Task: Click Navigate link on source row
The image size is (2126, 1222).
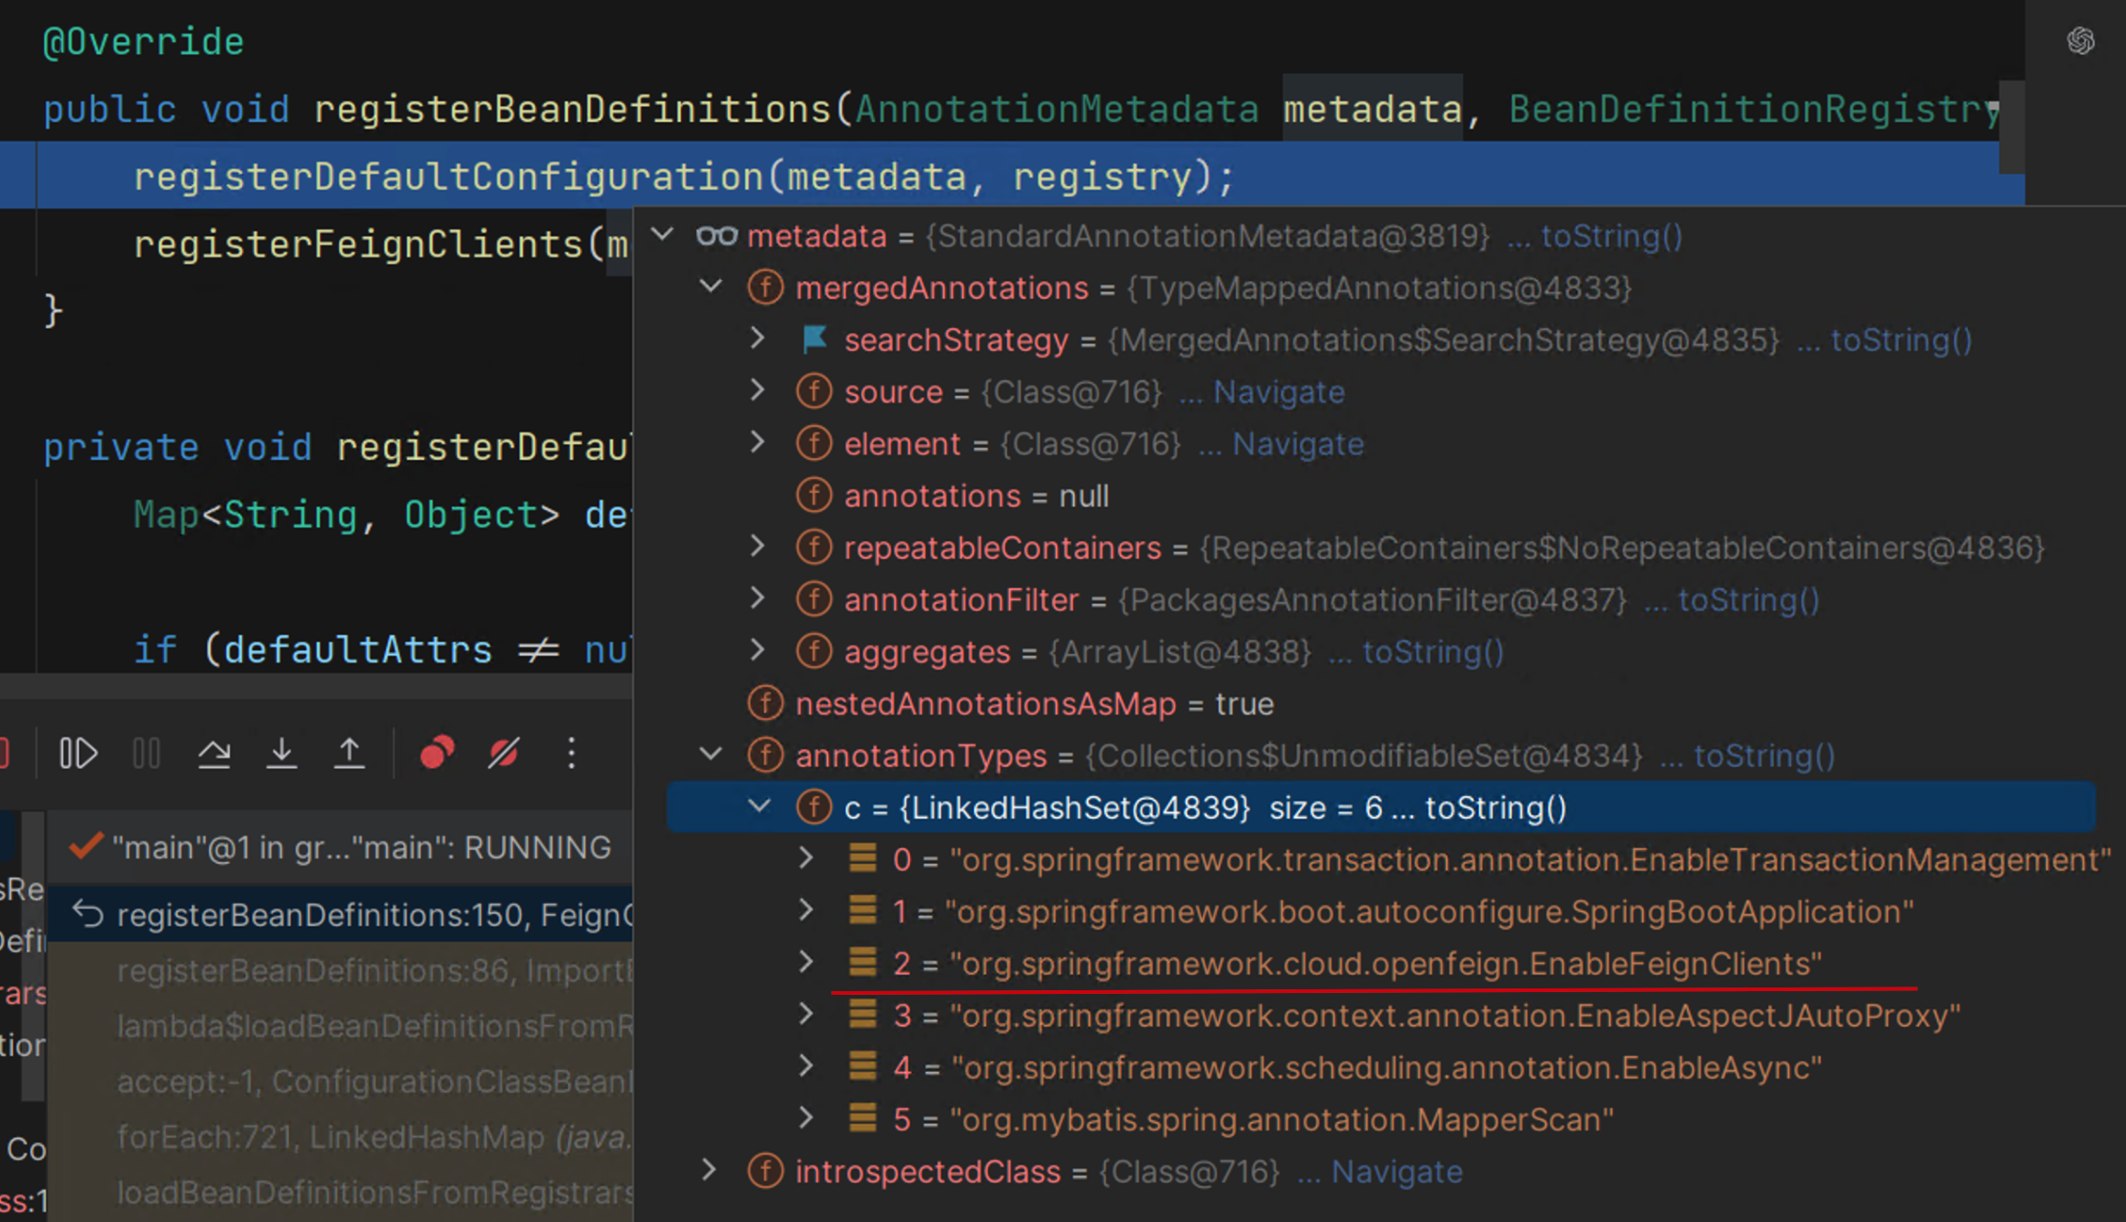Action: click(x=1279, y=392)
